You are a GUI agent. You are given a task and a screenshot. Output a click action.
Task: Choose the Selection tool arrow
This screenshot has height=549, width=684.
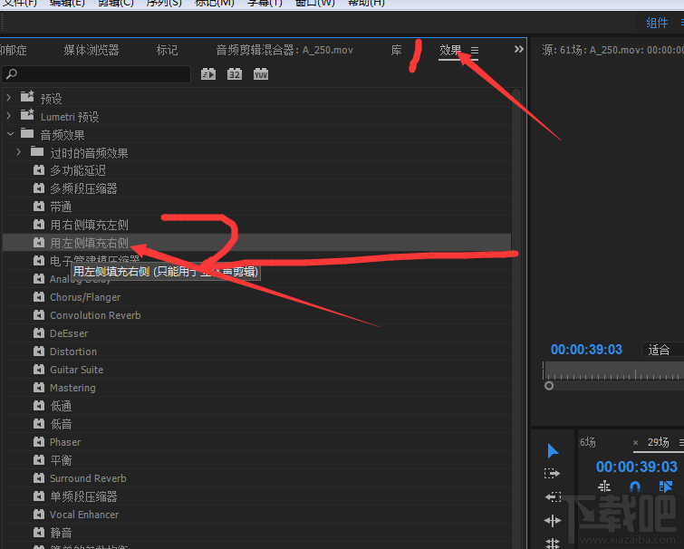(553, 451)
